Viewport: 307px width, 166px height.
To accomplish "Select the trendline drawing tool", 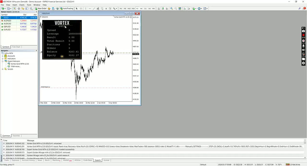I will click(94, 8).
